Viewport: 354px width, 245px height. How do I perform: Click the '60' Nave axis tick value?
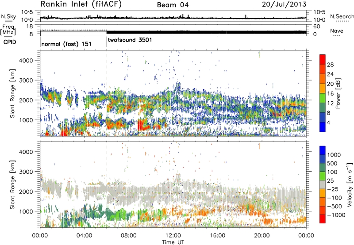tap(316, 27)
